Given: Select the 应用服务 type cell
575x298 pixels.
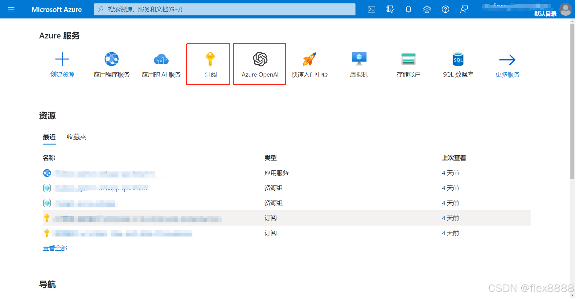Looking at the screenshot, I should click(276, 173).
